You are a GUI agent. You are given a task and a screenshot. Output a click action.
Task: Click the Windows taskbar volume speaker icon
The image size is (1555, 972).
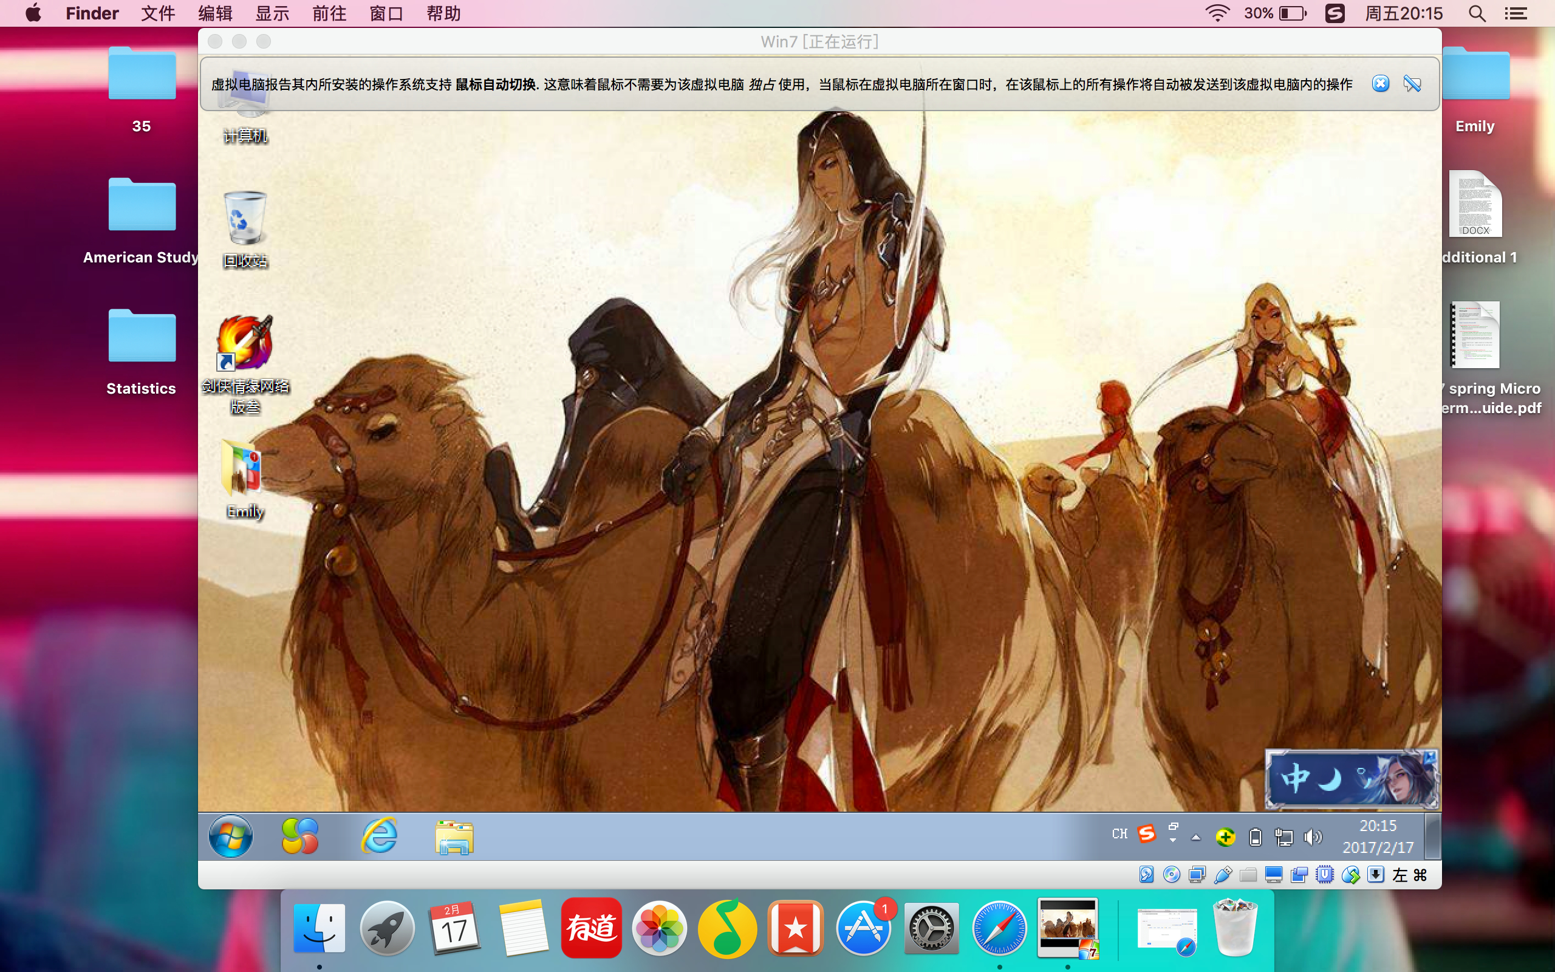click(x=1312, y=837)
